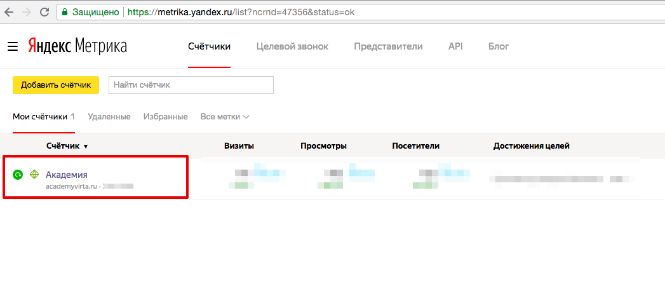Viewport: 665px width, 303px height.
Task: Click the browser back arrow
Action: (x=10, y=12)
